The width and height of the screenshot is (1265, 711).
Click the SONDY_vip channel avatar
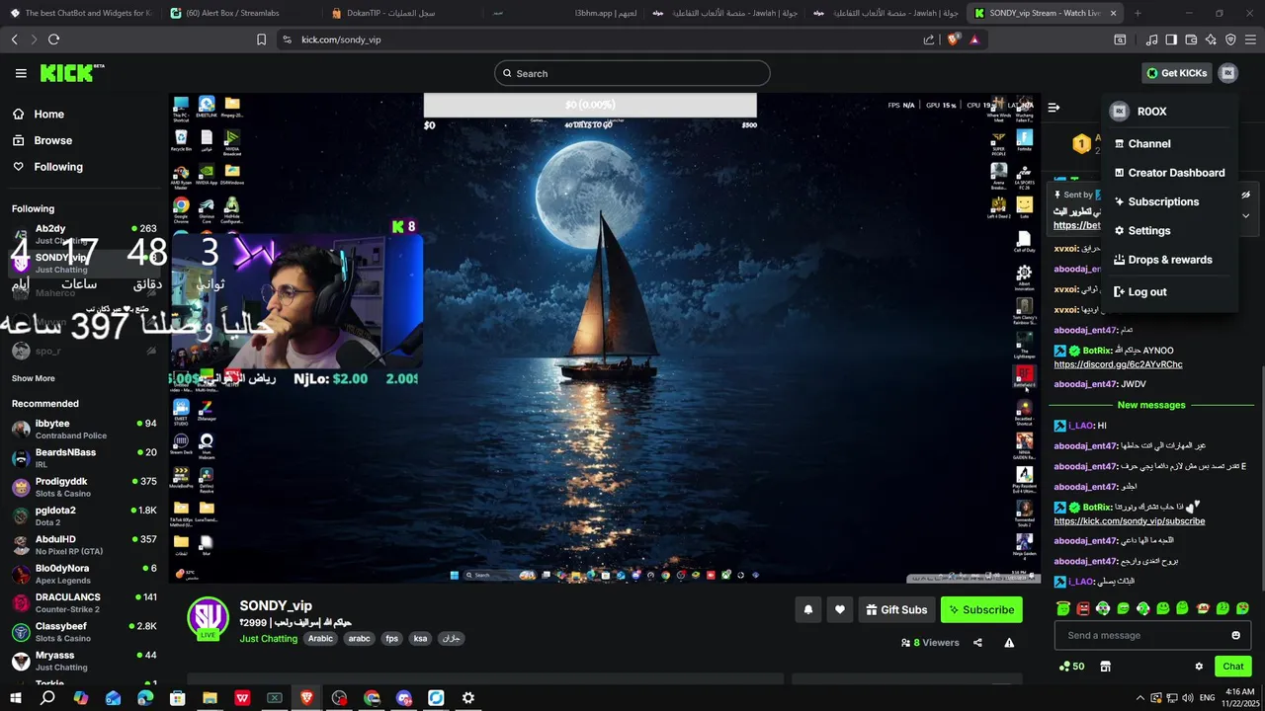point(208,618)
